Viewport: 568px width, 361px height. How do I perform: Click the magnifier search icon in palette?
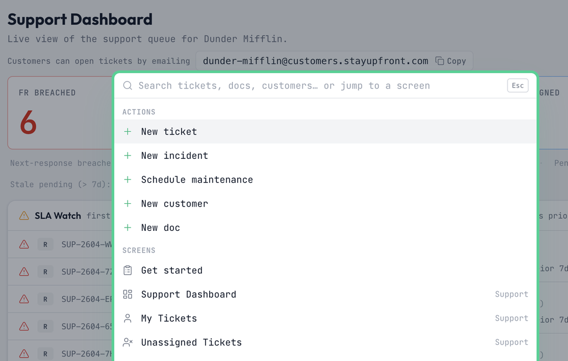pyautogui.click(x=128, y=85)
